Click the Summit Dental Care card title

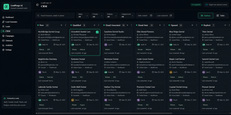[210, 59]
